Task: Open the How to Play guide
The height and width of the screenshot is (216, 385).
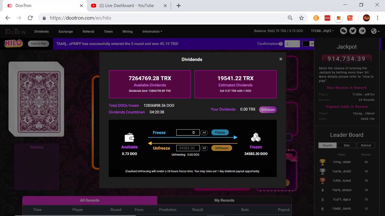Action: [38, 44]
